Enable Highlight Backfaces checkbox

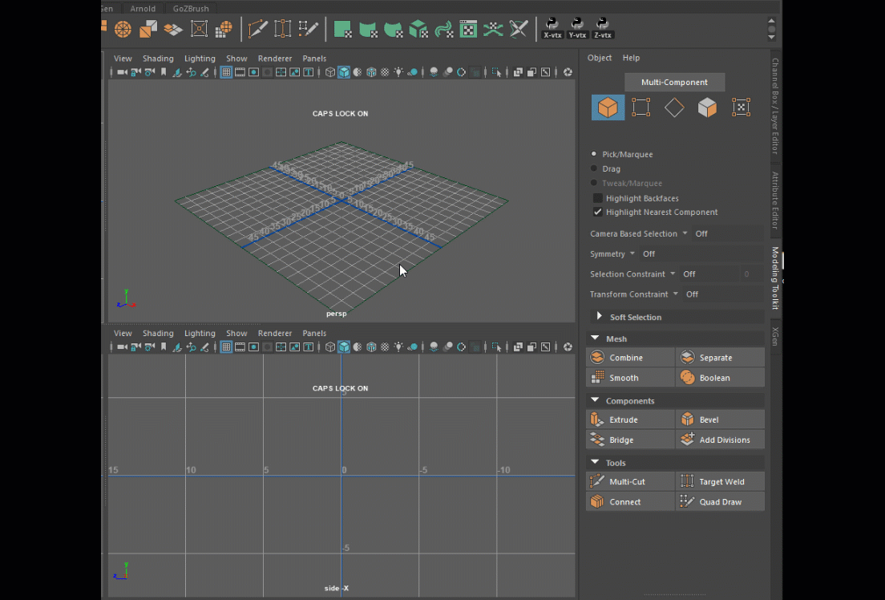tap(598, 198)
